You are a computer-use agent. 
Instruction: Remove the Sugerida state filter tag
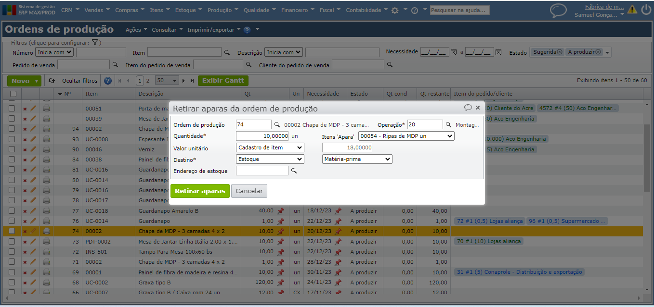click(560, 52)
